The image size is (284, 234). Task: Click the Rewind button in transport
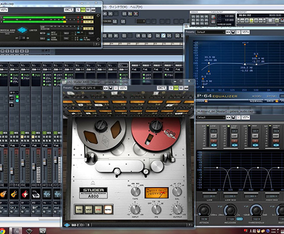(243, 20)
